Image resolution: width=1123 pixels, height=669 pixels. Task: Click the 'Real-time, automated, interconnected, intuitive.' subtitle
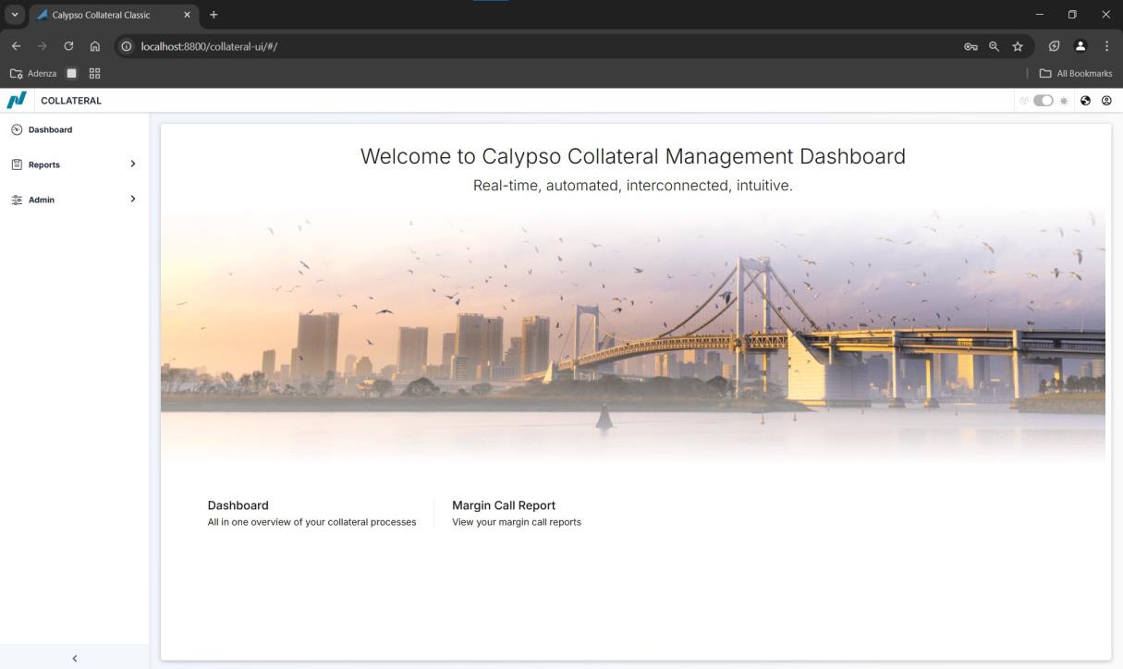[x=633, y=186]
